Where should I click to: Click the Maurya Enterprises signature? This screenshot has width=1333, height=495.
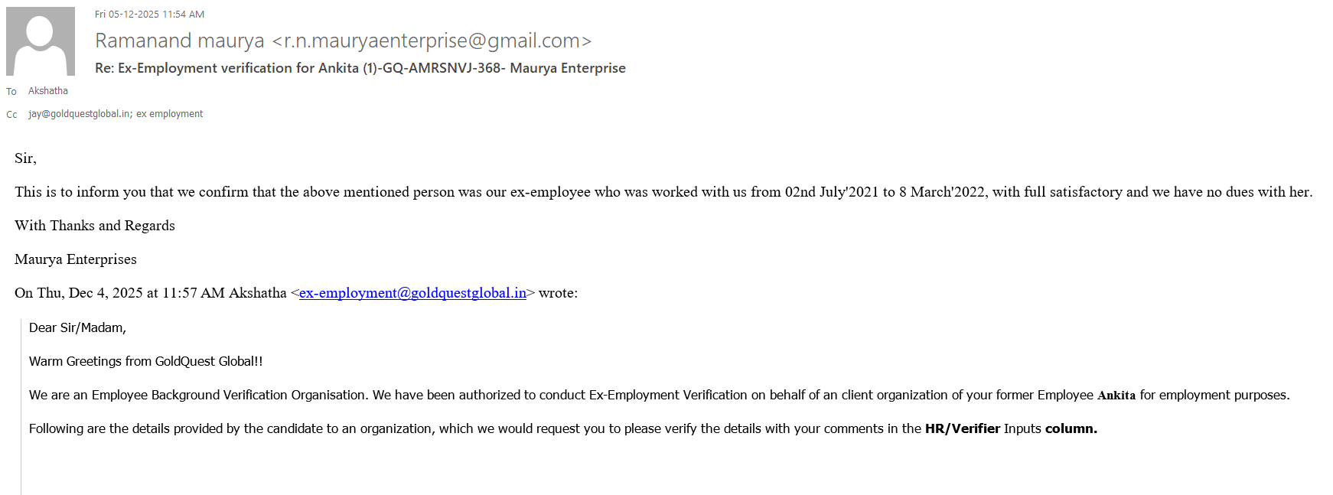pyautogui.click(x=76, y=259)
